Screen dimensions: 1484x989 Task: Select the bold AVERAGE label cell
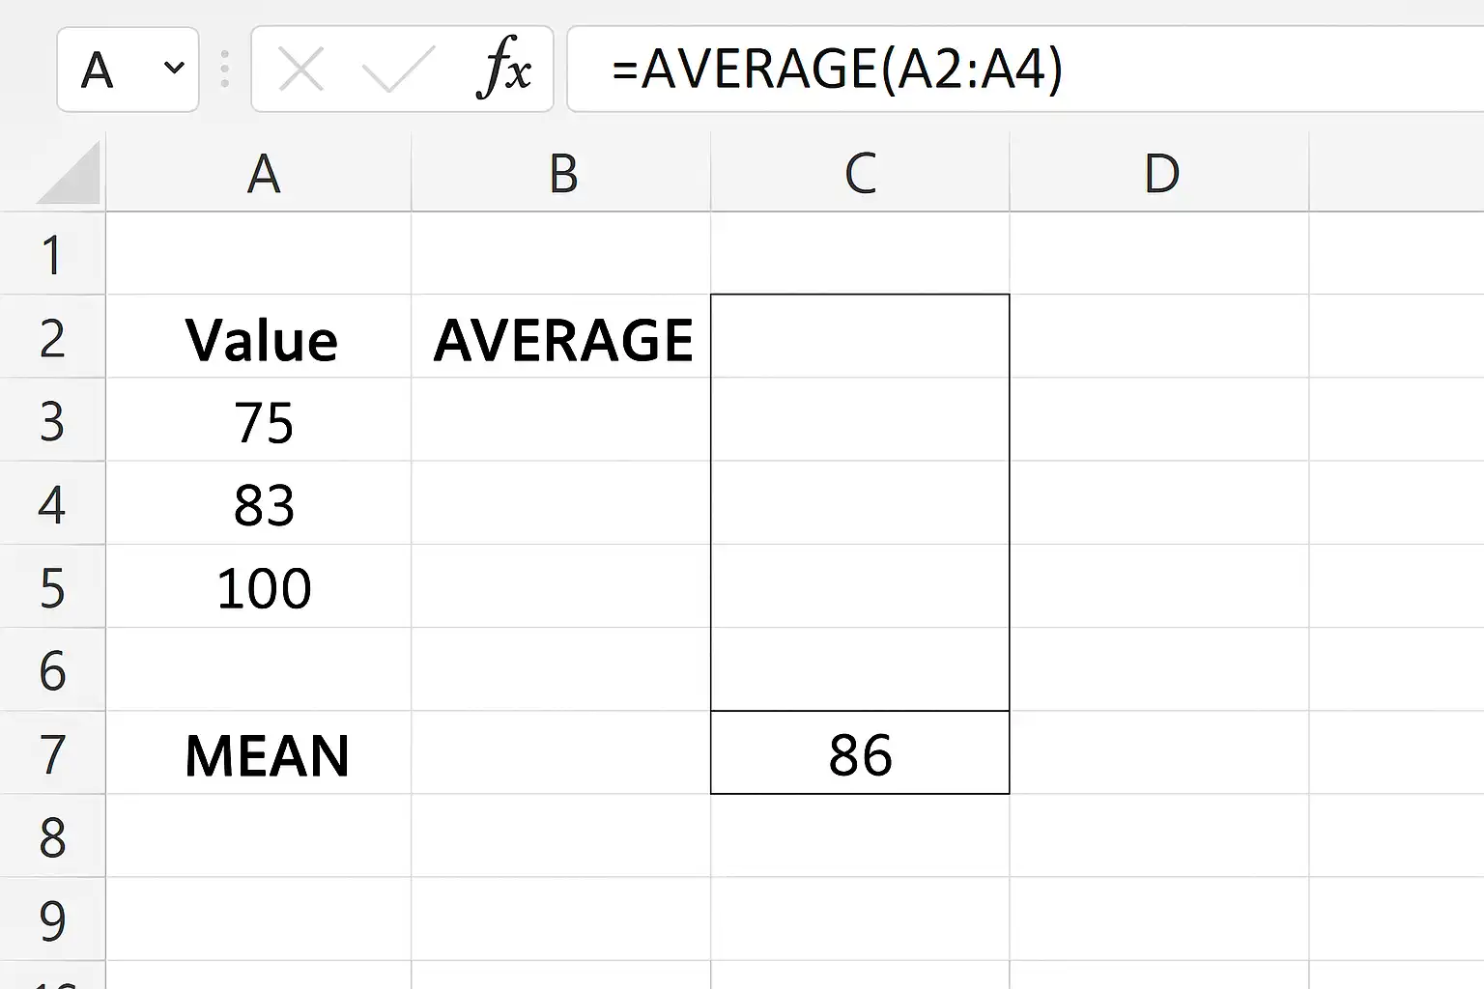tap(562, 340)
